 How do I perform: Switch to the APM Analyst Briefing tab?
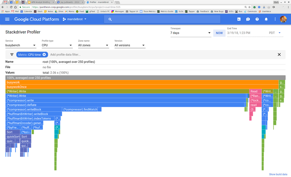click(39, 2)
